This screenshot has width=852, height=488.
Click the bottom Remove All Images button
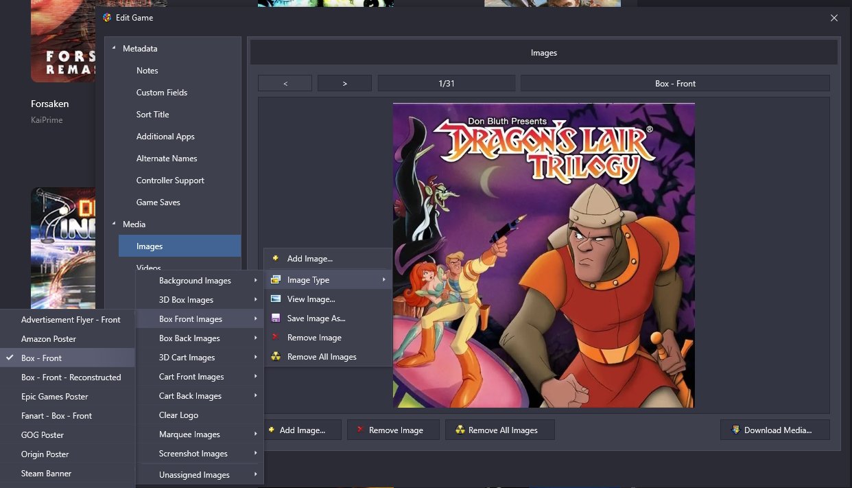coord(500,430)
